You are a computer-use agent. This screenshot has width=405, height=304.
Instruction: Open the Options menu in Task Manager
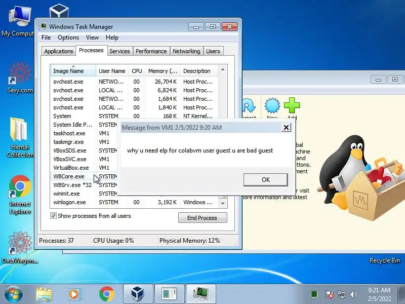point(68,37)
